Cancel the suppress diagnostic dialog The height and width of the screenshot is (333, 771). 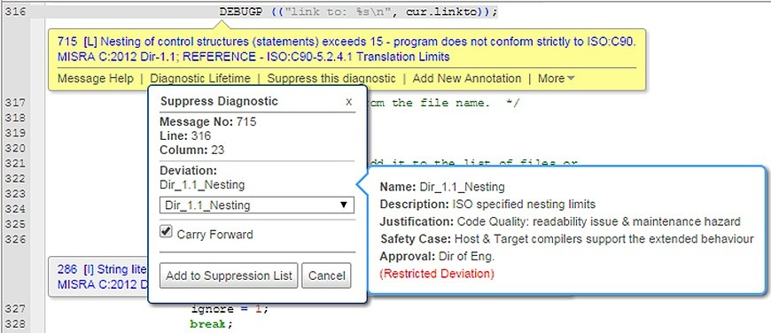pos(326,275)
